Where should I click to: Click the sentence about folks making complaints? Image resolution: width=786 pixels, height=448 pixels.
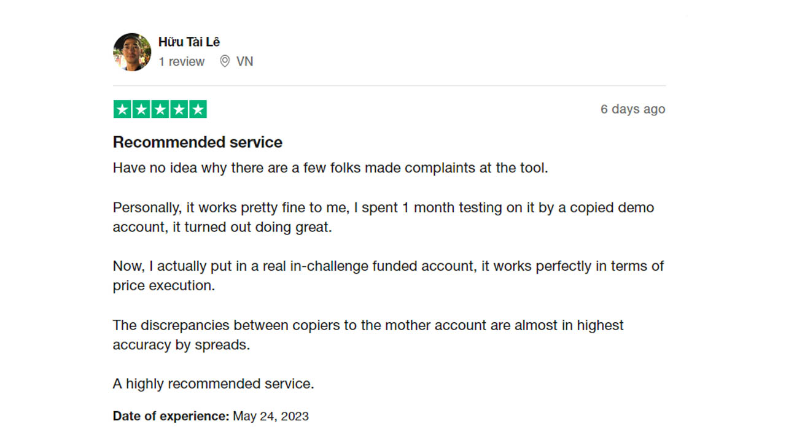(330, 168)
